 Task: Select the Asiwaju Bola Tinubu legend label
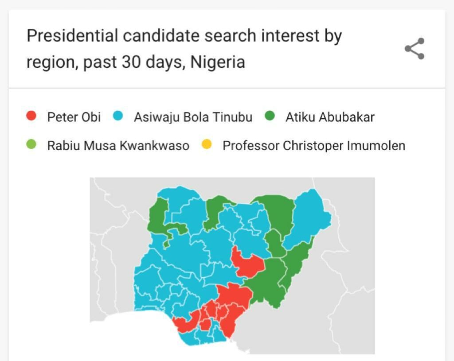[193, 117]
